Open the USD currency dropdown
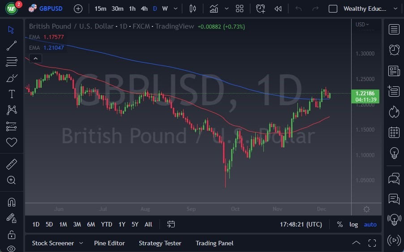Image resolution: width=404 pixels, height=252 pixels. (x=362, y=25)
